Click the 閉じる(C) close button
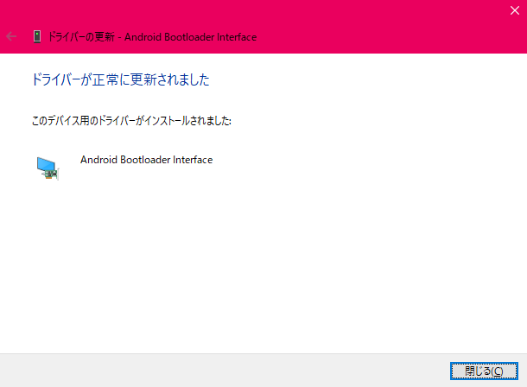 pos(484,371)
